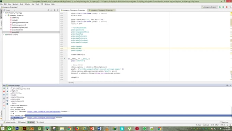232x131 pixels.
Task: Open second instagram.com link in console output
Action: 41,118
